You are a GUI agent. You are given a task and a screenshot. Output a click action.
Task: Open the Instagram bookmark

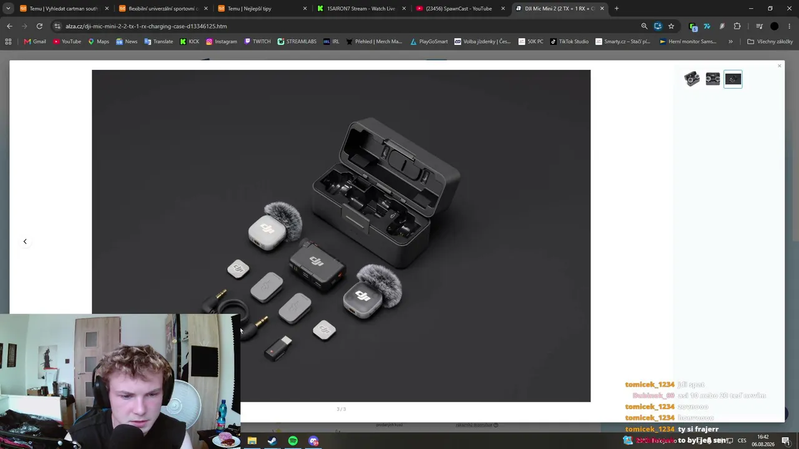tap(222, 42)
